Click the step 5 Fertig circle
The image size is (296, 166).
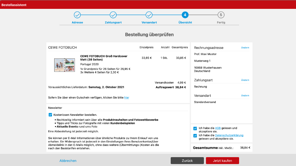pos(221,15)
